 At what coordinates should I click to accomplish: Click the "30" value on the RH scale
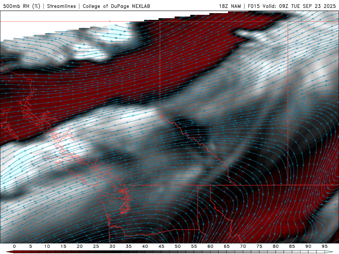112,246
